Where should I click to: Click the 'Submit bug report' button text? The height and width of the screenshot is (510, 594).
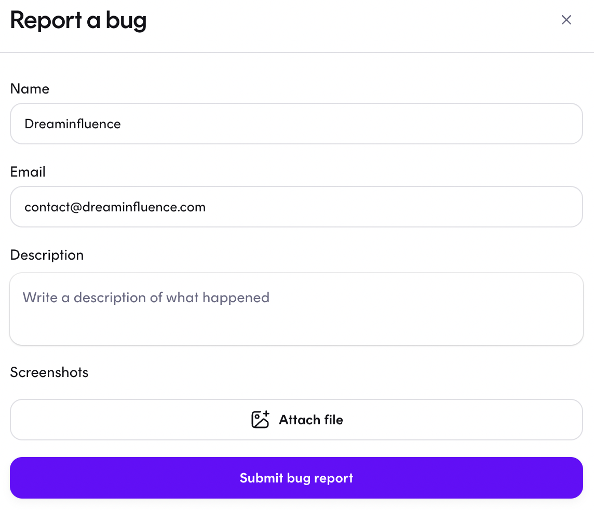click(296, 478)
